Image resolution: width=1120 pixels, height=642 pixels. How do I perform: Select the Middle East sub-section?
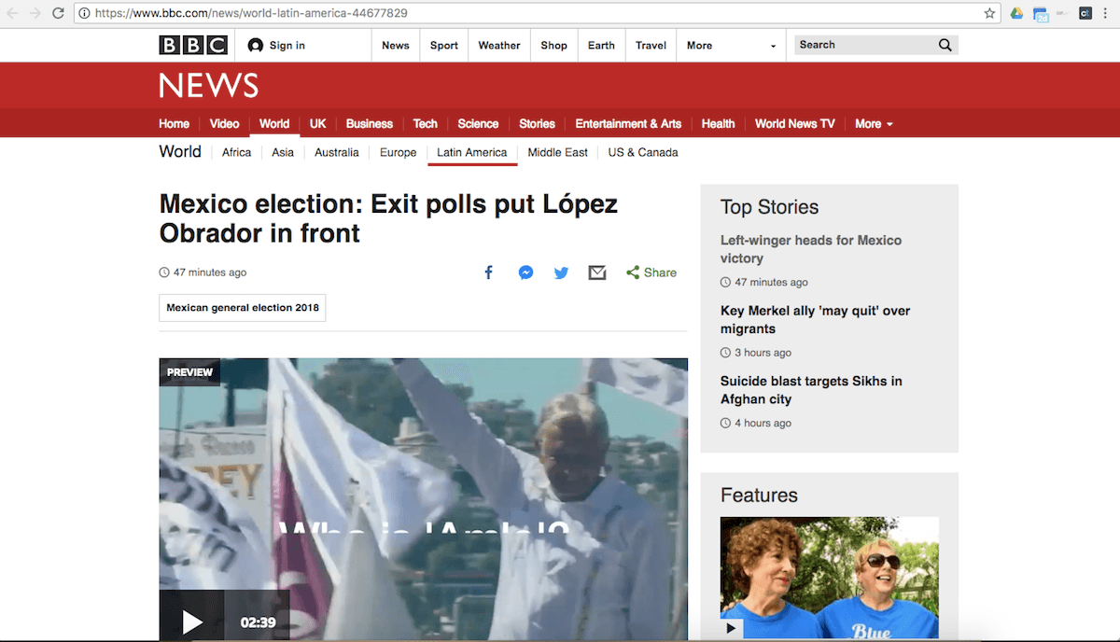557,152
